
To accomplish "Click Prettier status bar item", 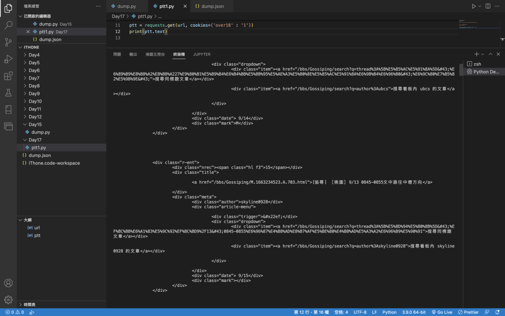I will click(x=469, y=312).
